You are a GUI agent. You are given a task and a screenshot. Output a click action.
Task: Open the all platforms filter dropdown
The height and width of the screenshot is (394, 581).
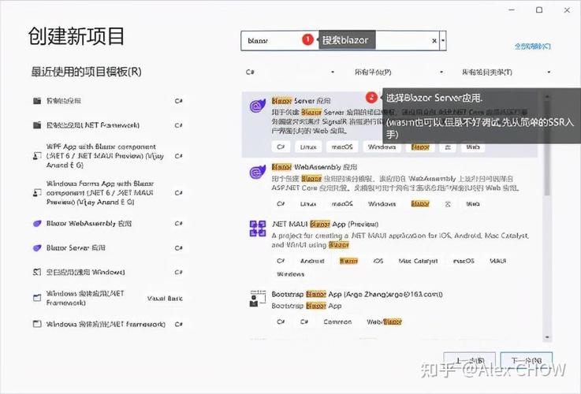[399, 72]
